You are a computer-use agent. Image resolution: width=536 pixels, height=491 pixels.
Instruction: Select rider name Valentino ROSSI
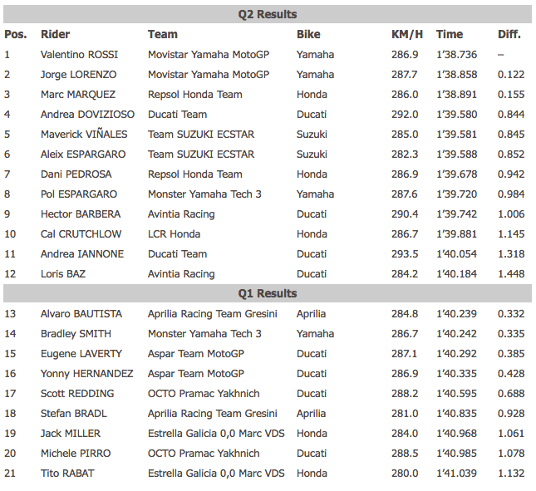[x=79, y=55]
